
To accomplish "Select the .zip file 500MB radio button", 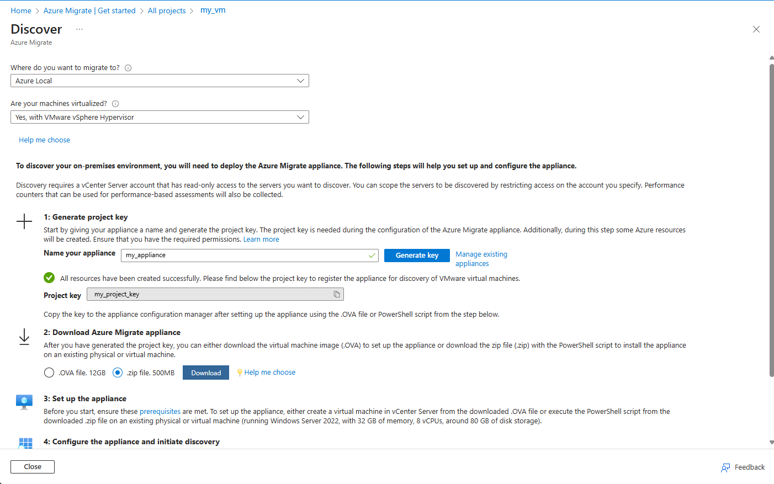I will (117, 373).
